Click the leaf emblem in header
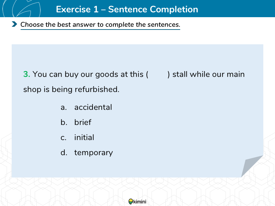Screen dimensions: 275x206 (22, 8)
